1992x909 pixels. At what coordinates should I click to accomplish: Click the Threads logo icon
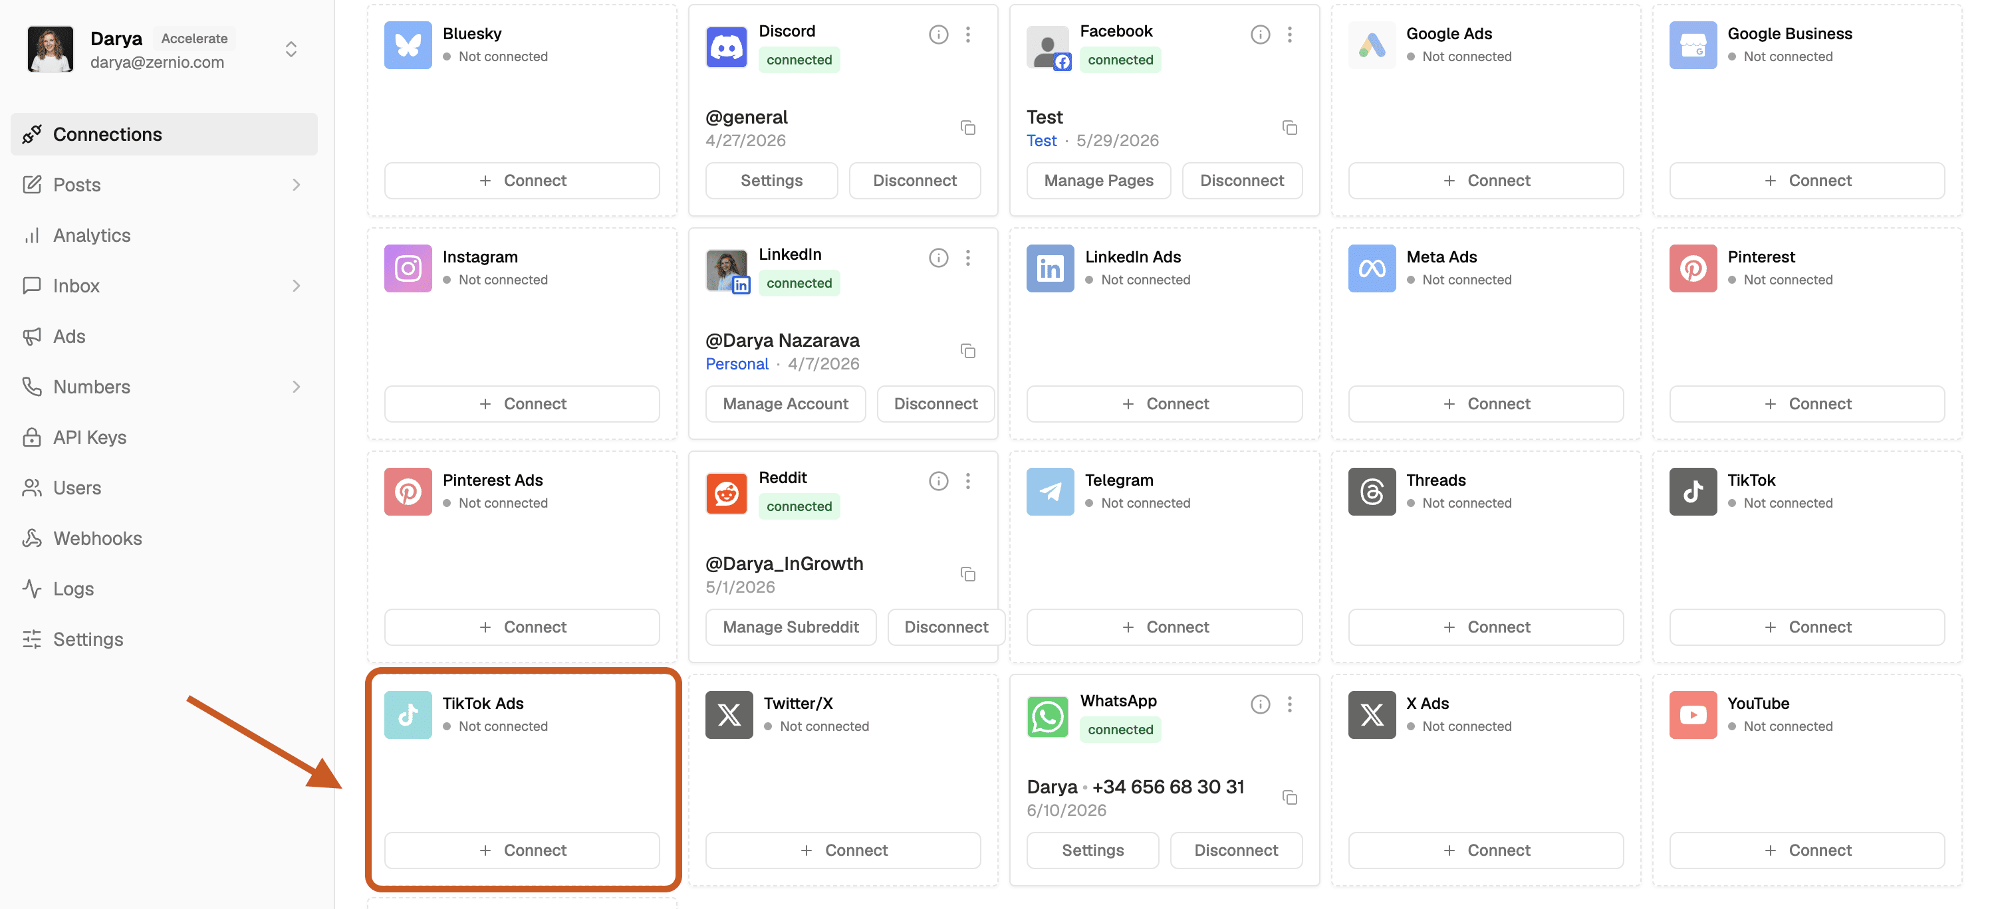pos(1371,492)
